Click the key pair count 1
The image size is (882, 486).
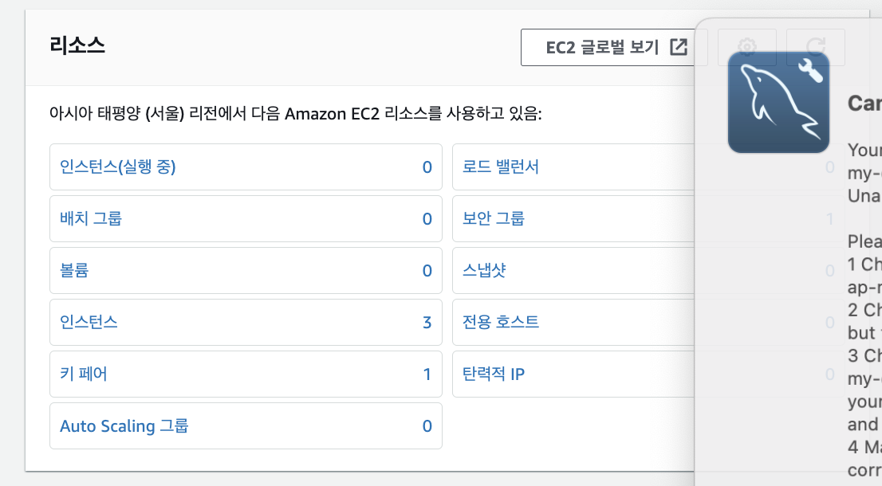coord(427,374)
